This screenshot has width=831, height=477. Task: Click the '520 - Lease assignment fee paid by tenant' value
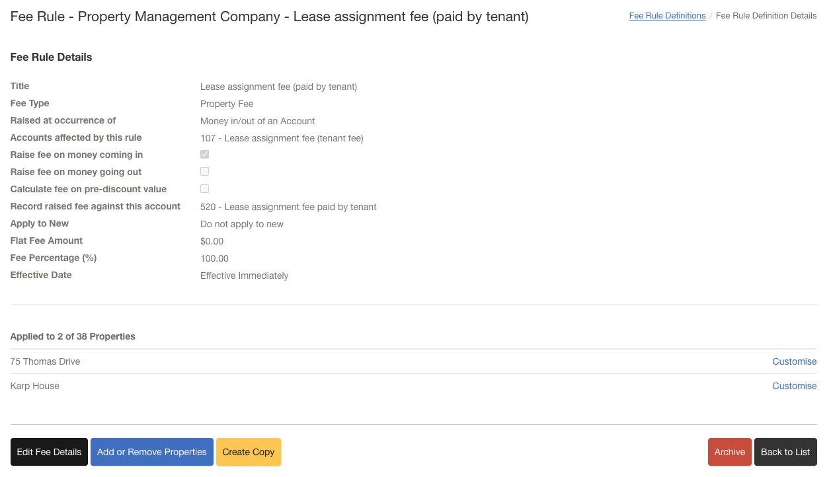(288, 207)
